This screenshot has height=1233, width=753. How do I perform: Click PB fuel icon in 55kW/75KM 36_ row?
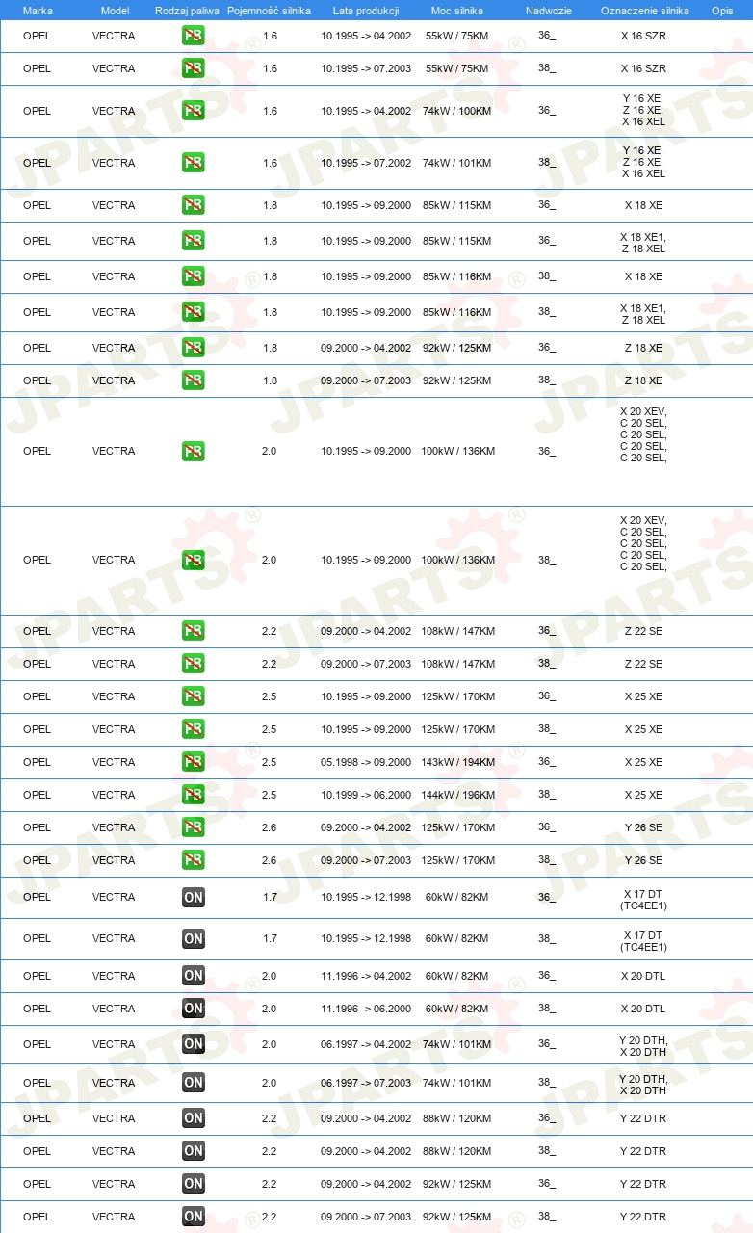coord(194,36)
